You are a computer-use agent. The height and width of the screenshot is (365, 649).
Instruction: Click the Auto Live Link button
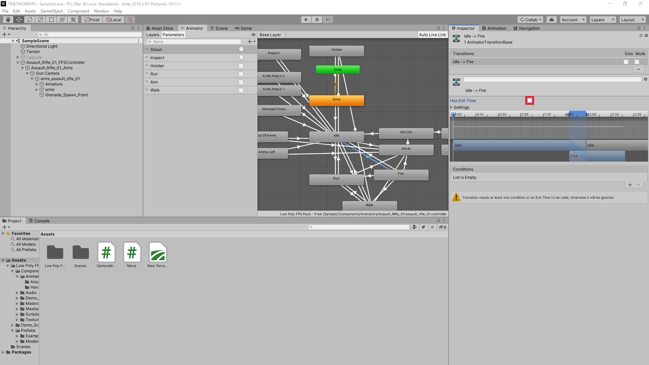click(x=432, y=34)
